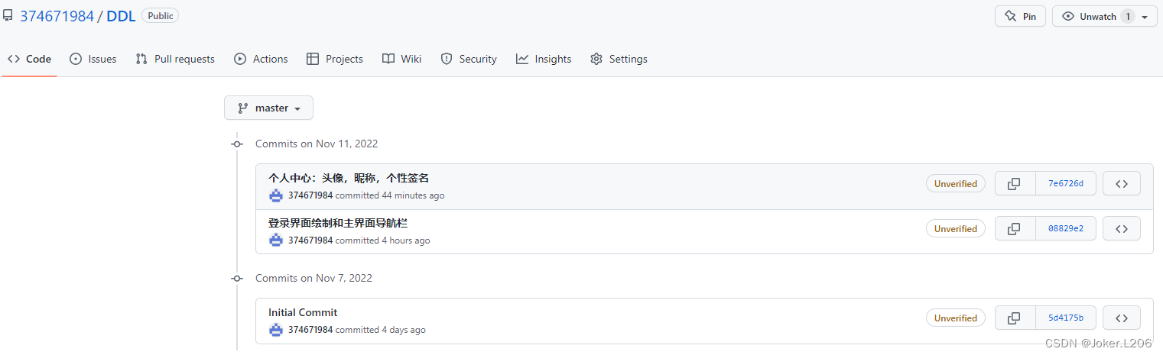
Task: Open author 374671984 on 4 days ago commit
Action: click(310, 330)
